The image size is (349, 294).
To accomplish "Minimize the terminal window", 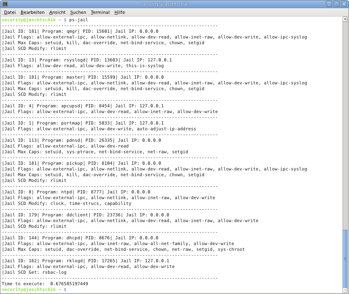I will pos(329,4).
